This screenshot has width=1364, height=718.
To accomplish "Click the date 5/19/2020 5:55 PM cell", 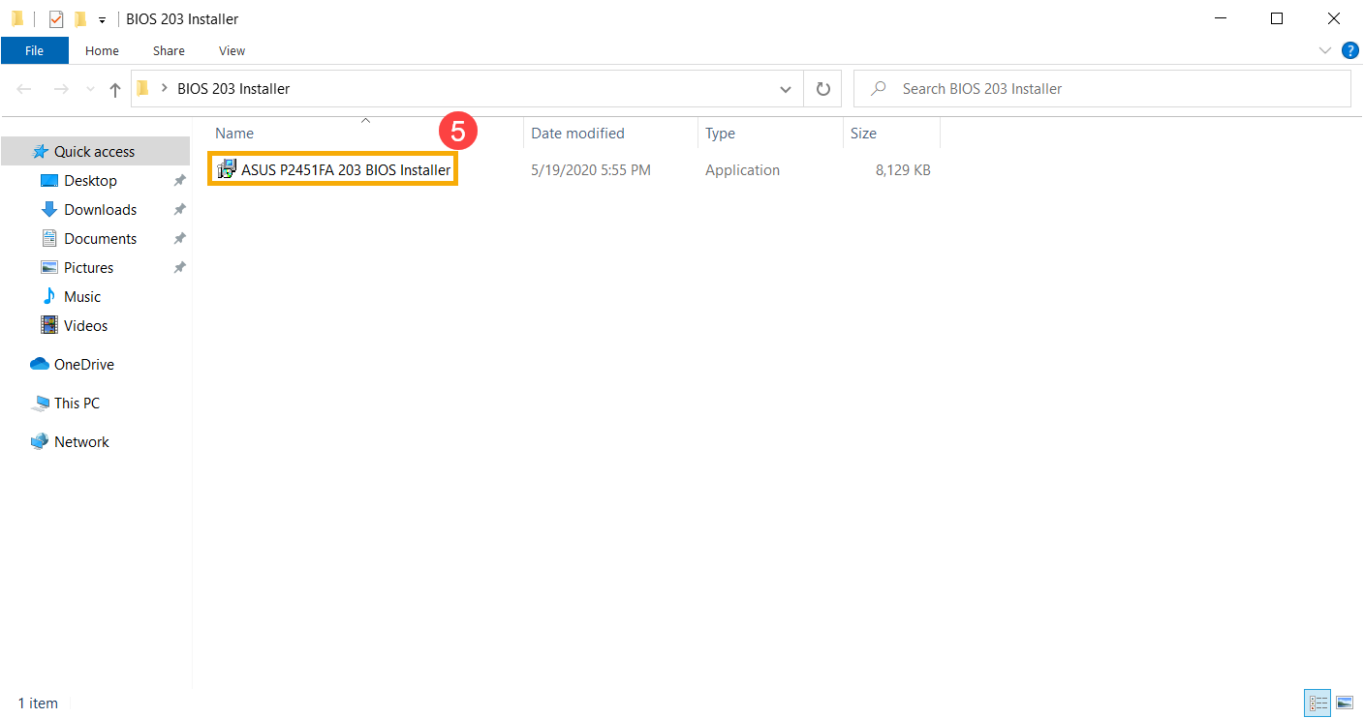I will [x=591, y=170].
